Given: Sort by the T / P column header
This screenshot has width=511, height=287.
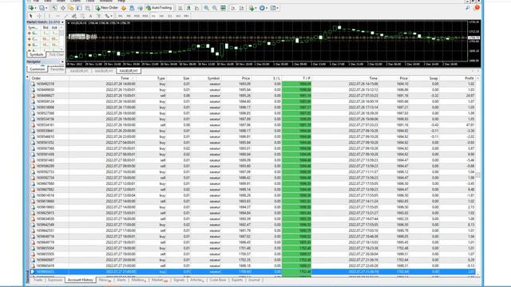Looking at the screenshot, I should pyautogui.click(x=307, y=78).
